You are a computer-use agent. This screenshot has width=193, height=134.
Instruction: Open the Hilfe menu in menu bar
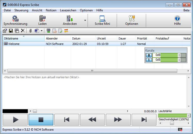pos(99,10)
